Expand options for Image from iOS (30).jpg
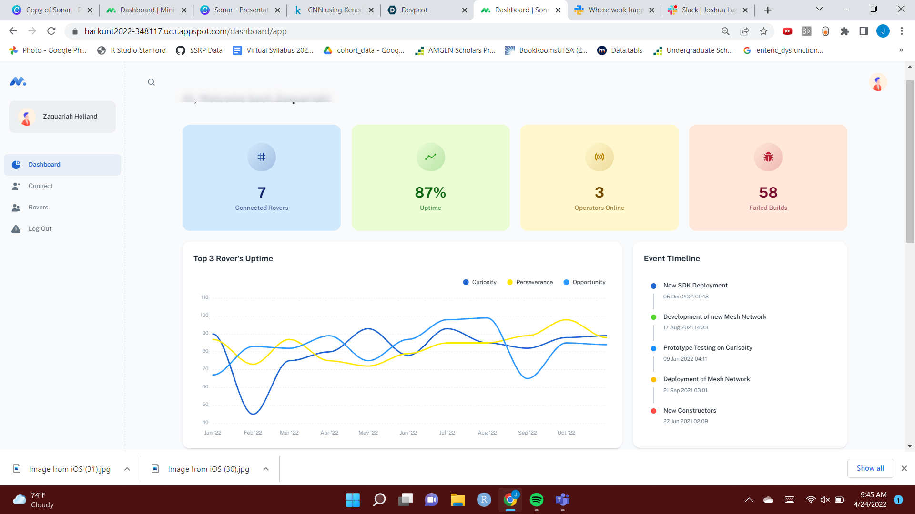Image resolution: width=915 pixels, height=514 pixels. coord(266,469)
